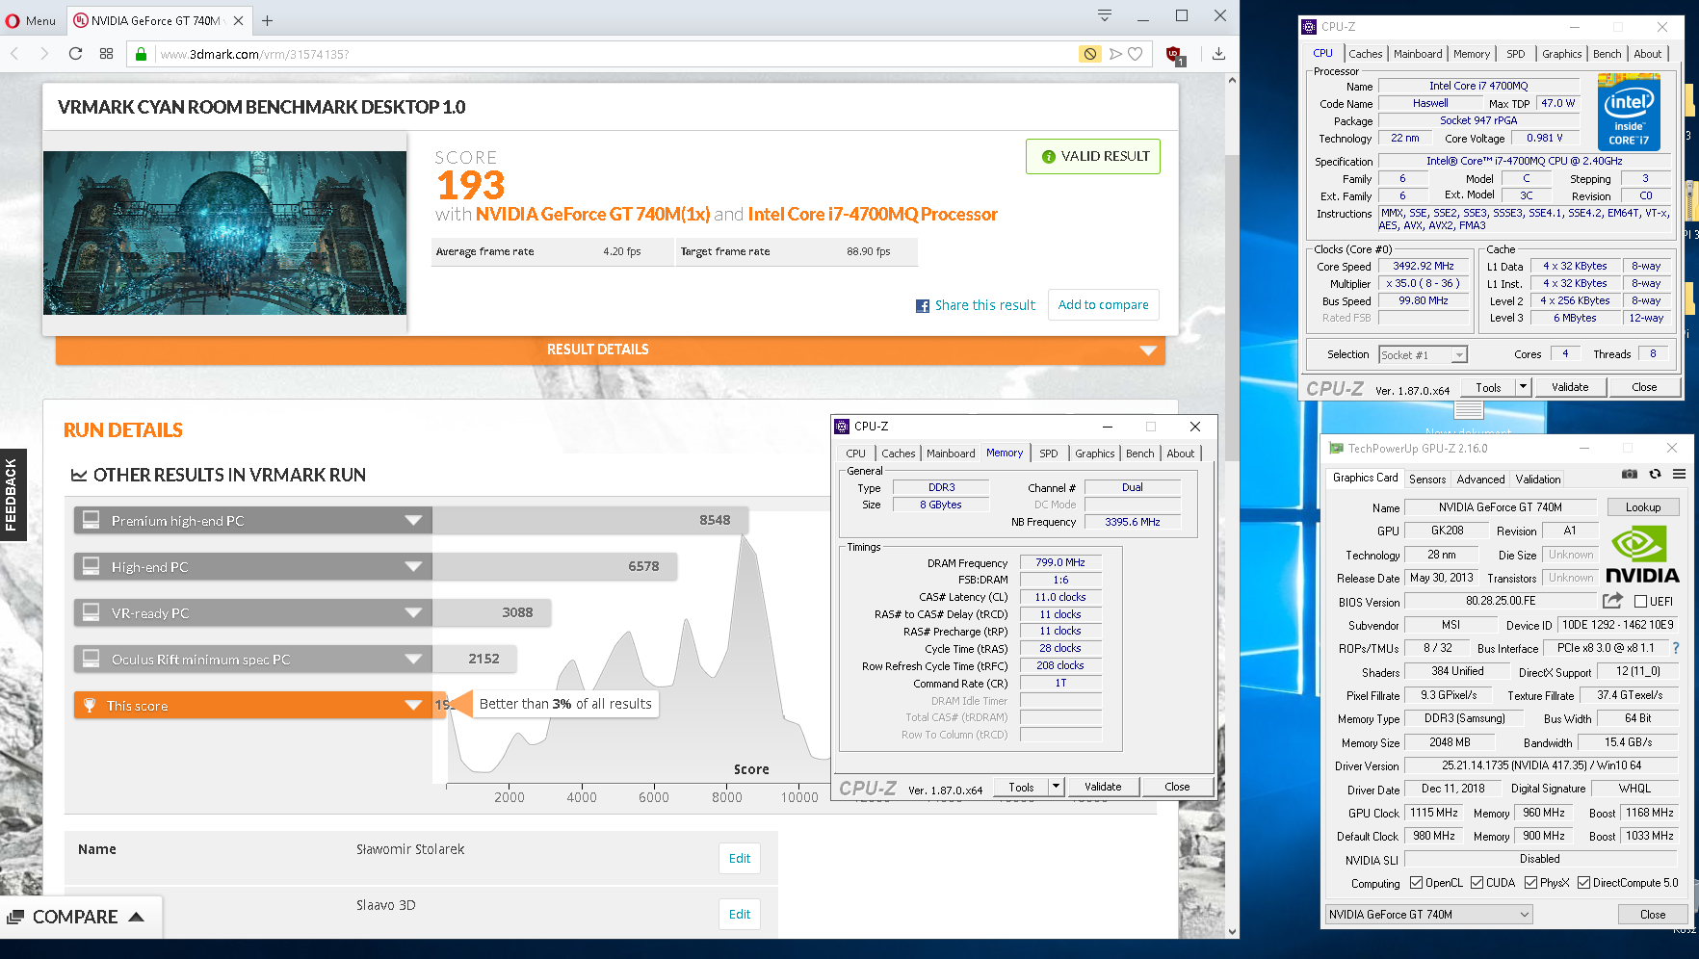
Task: Toggle the UEFI checkbox in GPU-Z
Action: (1640, 602)
